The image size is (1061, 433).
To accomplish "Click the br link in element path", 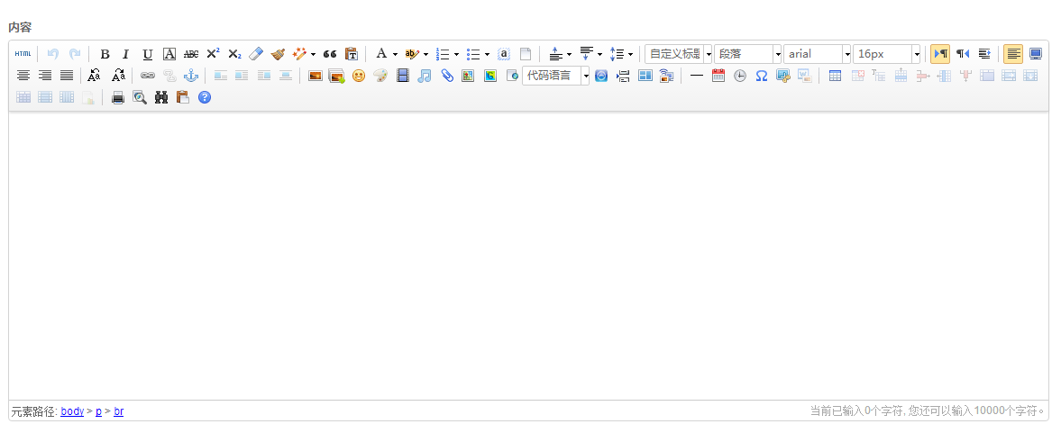I will click(x=119, y=411).
